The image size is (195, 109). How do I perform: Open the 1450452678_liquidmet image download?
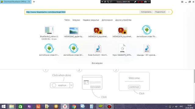point(122,32)
